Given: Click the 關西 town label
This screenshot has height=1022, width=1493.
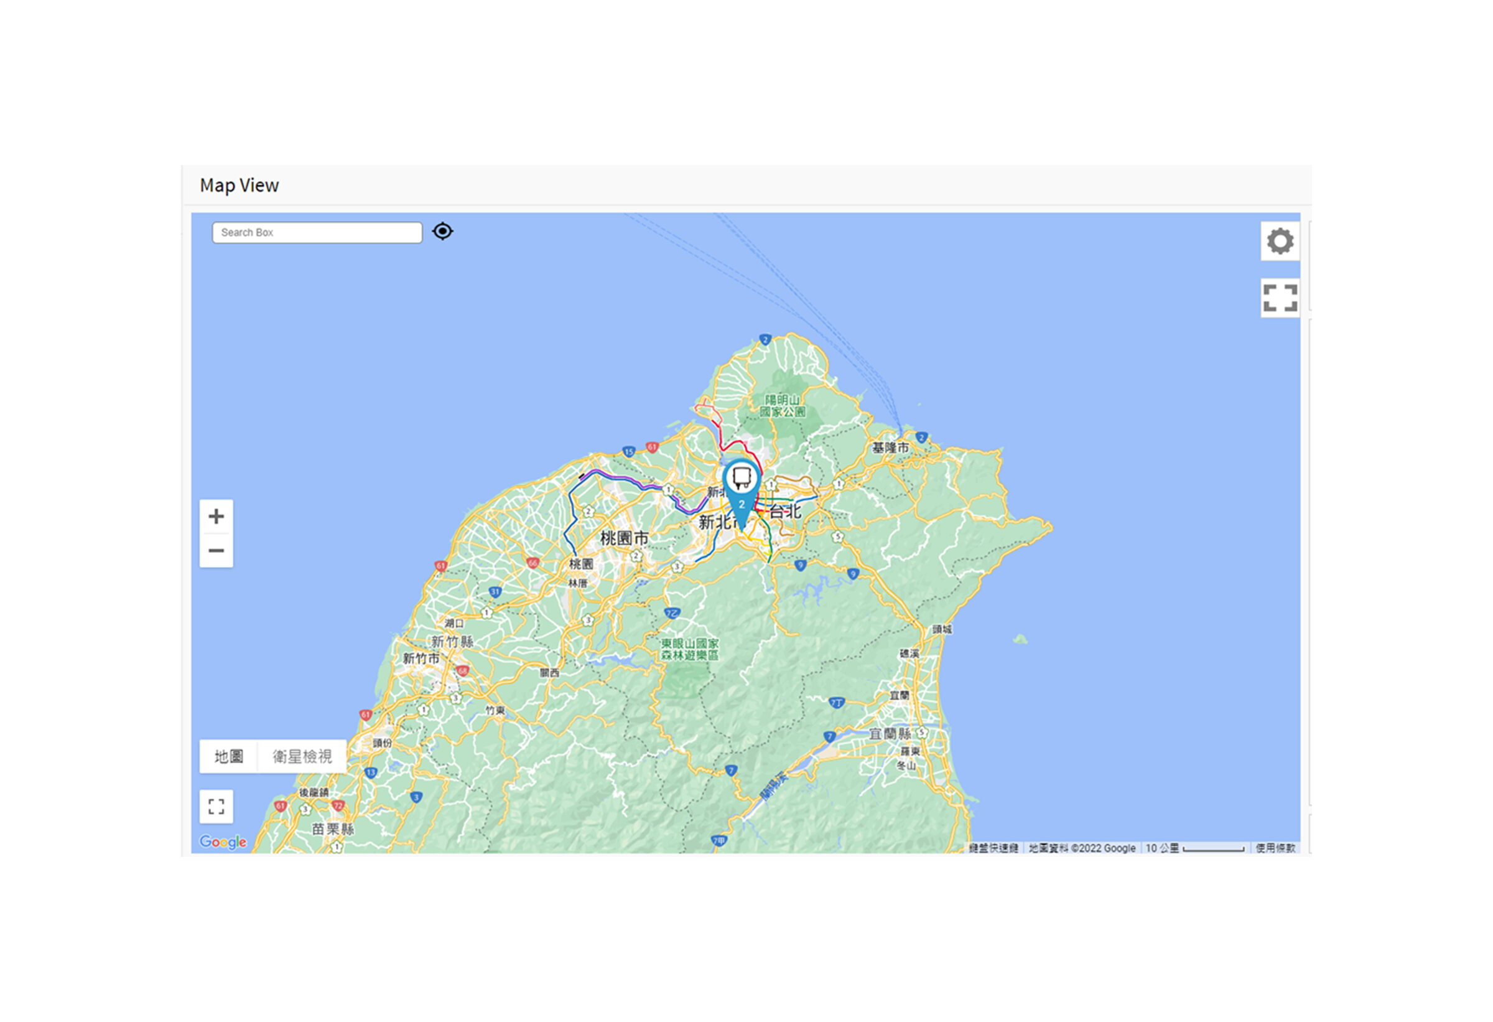Looking at the screenshot, I should pos(549,673).
